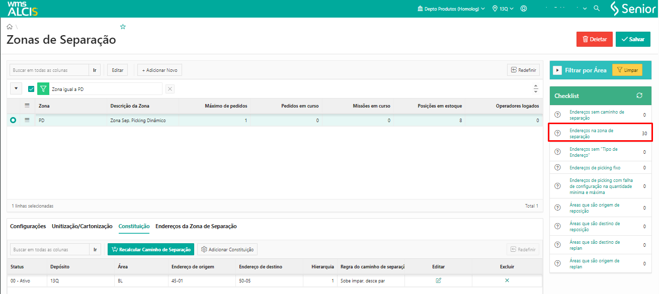
Task: Click Adicionar Novo button
Action: [x=159, y=70]
